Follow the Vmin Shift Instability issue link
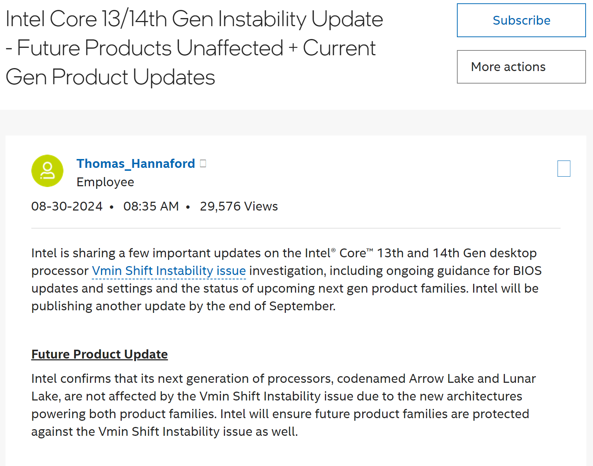Screen dimensions: 593x466 click(x=169, y=271)
